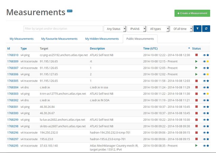Click the Target column header
This screenshot has width=216, height=153.
[x=44, y=49]
